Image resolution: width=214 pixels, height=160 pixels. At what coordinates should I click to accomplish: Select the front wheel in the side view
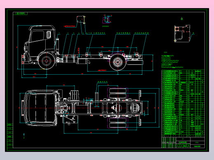(47, 61)
